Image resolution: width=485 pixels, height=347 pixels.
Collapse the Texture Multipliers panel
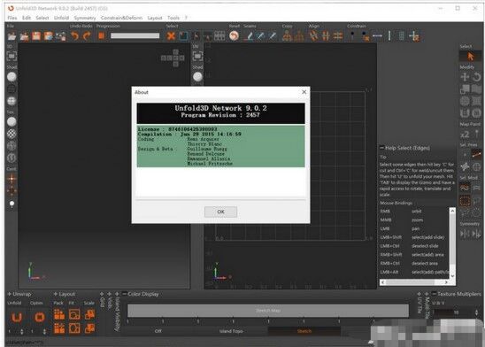point(434,294)
